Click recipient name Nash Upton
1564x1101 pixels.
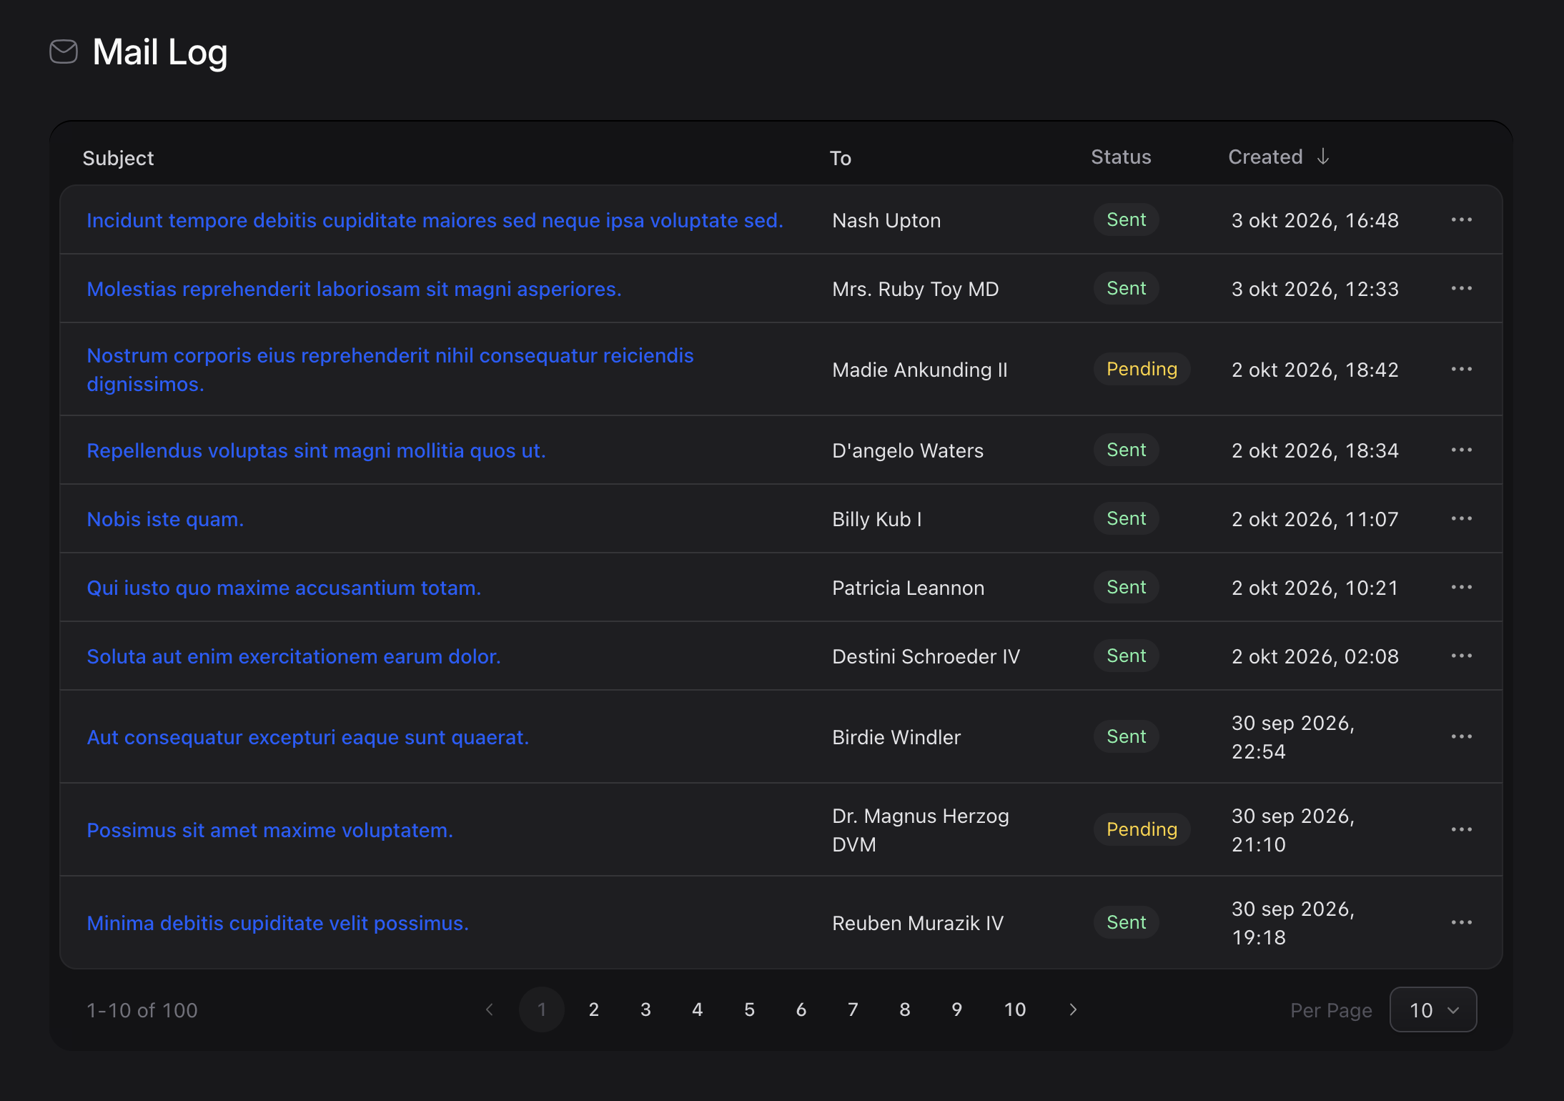(886, 220)
